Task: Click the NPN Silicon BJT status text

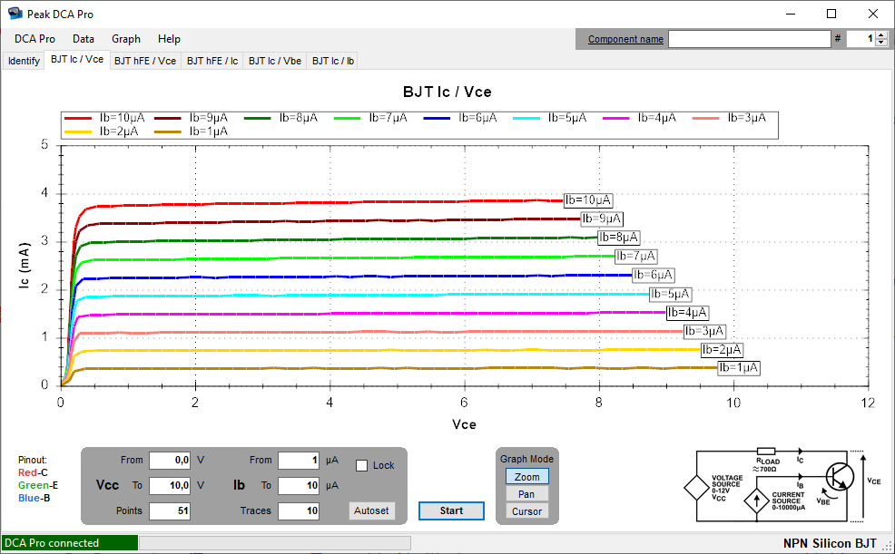Action: tap(830, 544)
